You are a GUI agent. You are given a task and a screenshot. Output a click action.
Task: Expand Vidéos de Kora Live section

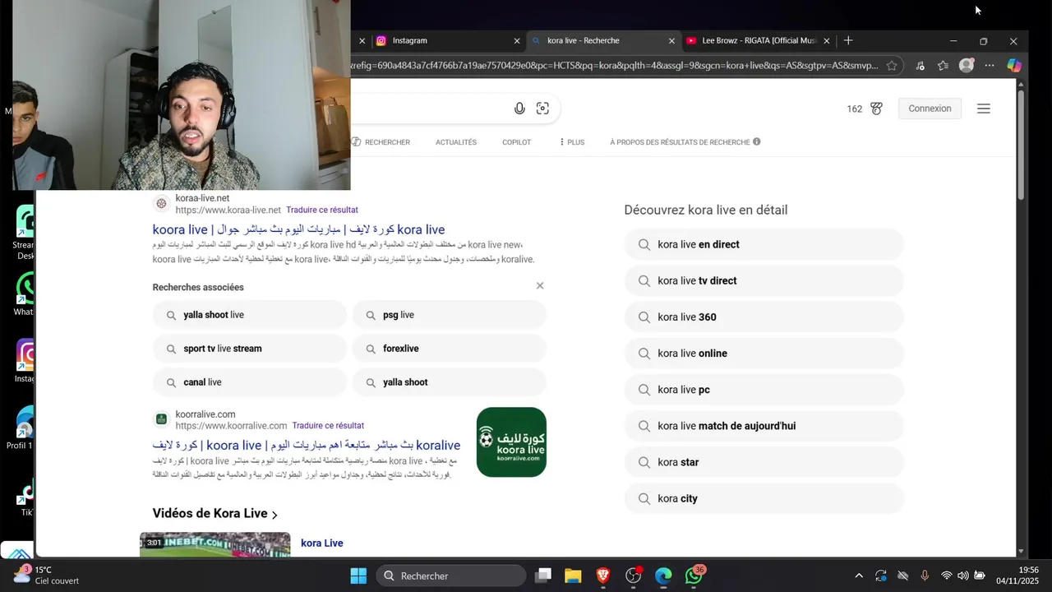[x=215, y=513]
